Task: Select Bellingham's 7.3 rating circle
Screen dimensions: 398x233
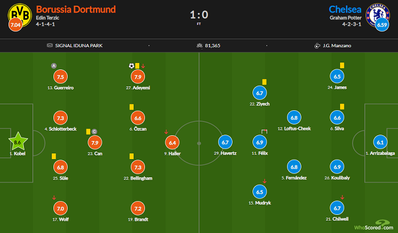Action: (x=138, y=167)
